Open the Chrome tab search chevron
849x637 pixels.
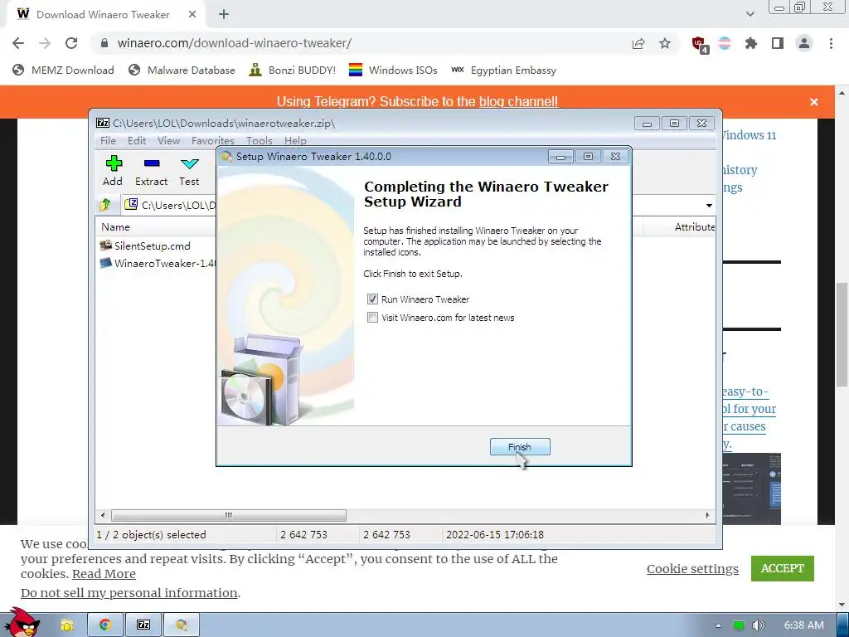(x=750, y=15)
